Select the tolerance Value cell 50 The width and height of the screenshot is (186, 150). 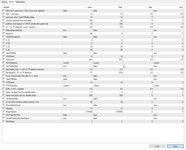[x=78, y=34]
